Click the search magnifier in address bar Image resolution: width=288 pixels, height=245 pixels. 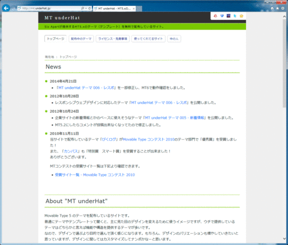click(82, 8)
